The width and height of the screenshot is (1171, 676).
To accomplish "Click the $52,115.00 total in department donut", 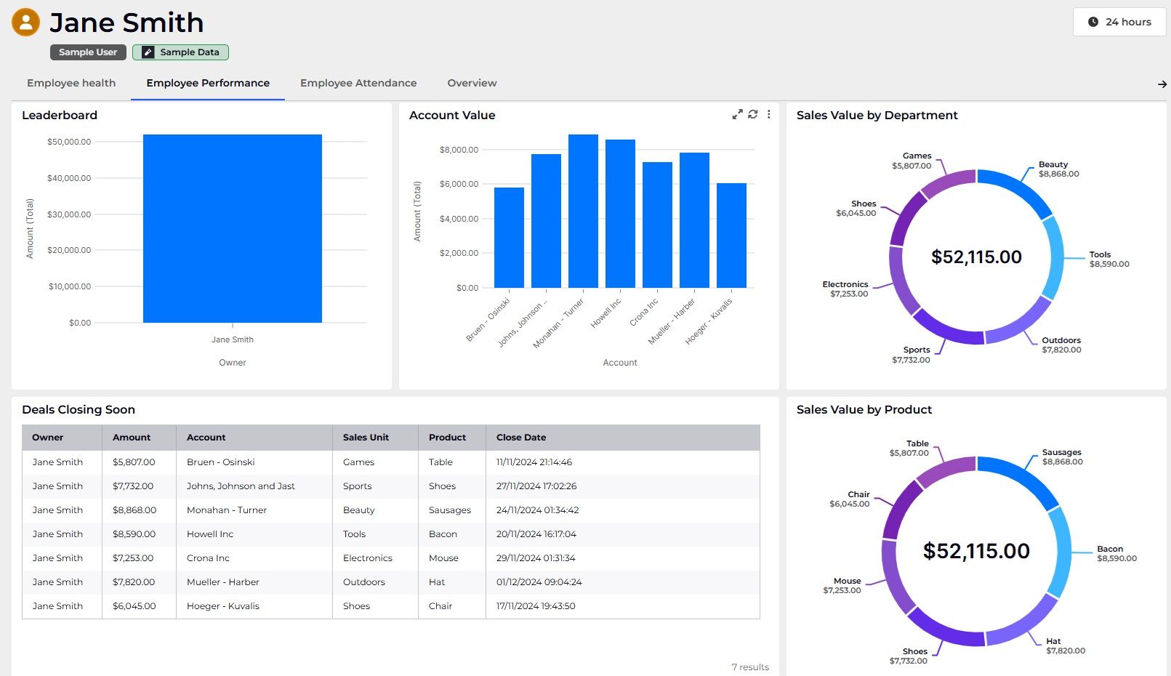I will [x=976, y=257].
